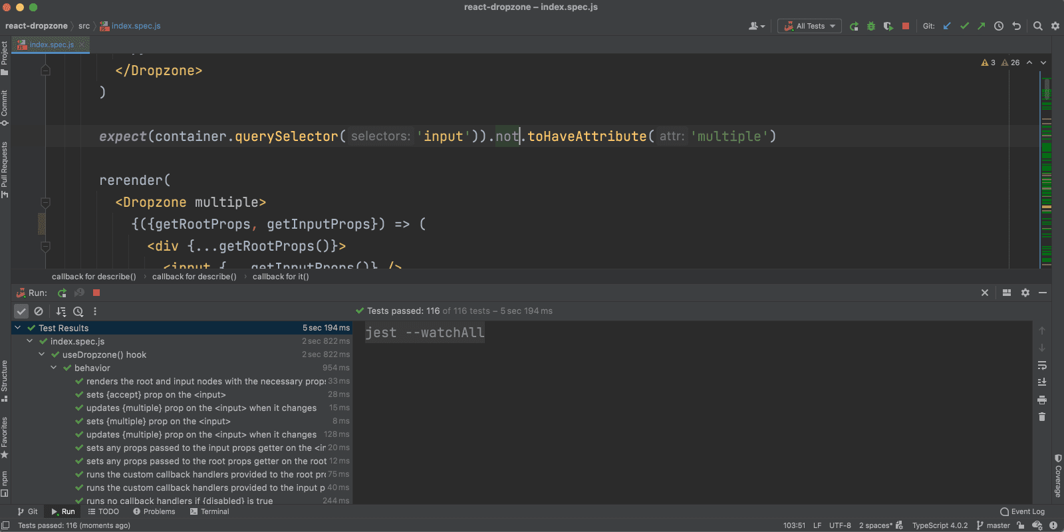Close the Run tab output
Image resolution: width=1064 pixels, height=532 pixels.
coord(985,293)
